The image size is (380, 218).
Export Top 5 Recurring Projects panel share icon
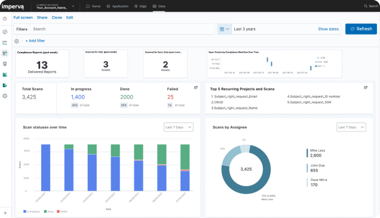click(366, 87)
